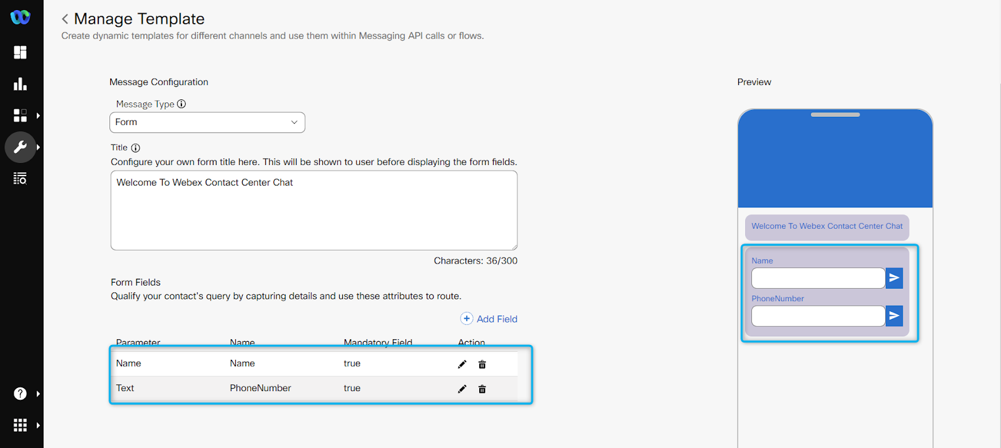1001x448 pixels.
Task: Click the preview welcome message bubble
Action: pyautogui.click(x=827, y=227)
